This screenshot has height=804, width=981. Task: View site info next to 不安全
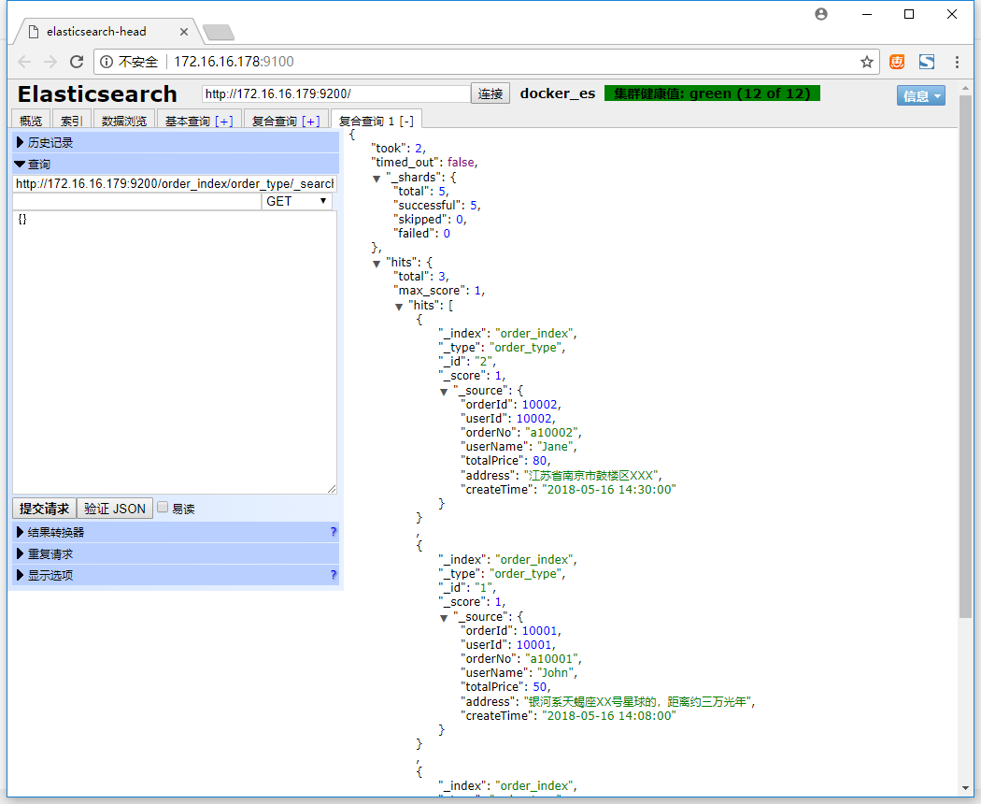107,62
